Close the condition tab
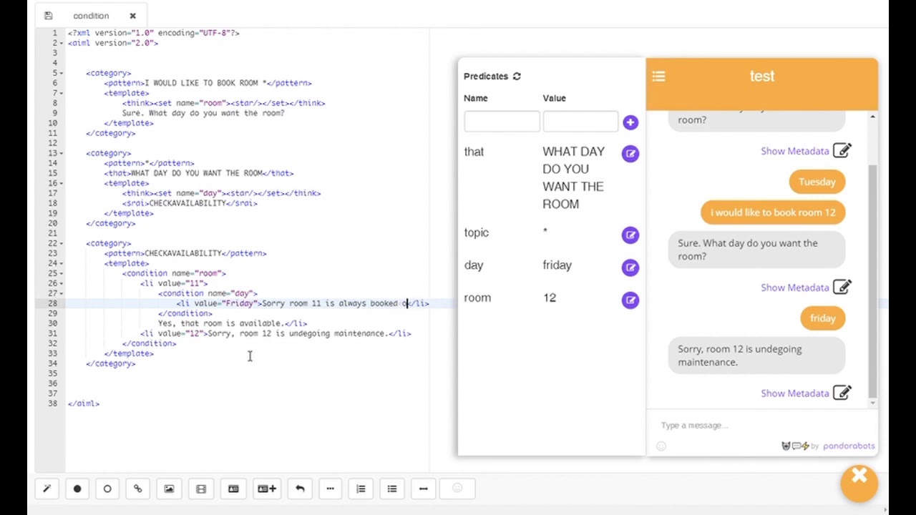Viewport: 916px width, 515px height. 132,16
